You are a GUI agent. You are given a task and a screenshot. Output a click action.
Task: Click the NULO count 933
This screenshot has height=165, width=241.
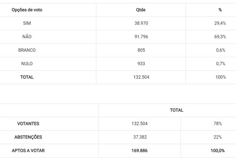[141, 63]
